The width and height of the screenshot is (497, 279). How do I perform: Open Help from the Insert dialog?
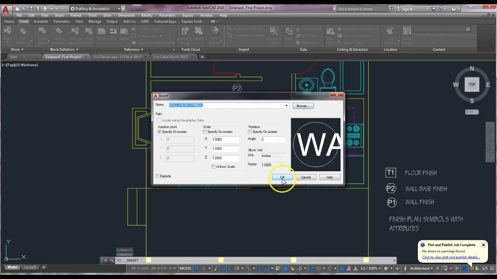(329, 177)
